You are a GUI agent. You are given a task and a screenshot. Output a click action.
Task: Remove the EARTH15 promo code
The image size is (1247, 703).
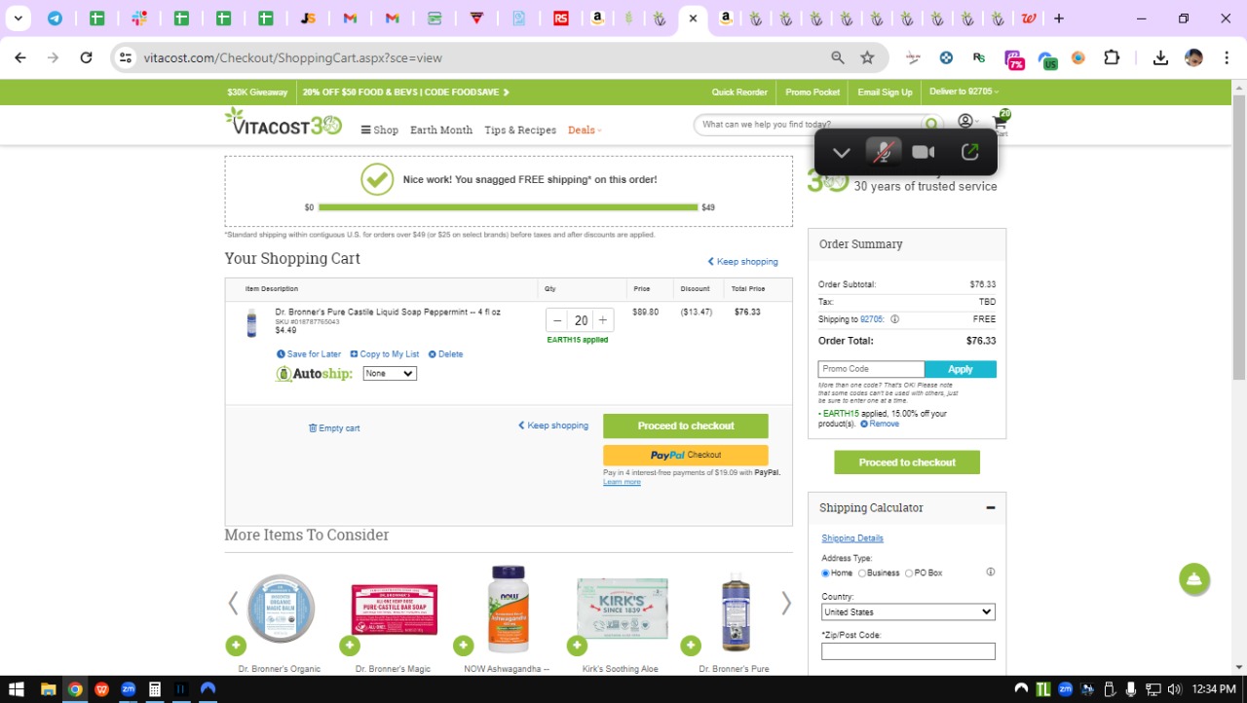pos(880,425)
